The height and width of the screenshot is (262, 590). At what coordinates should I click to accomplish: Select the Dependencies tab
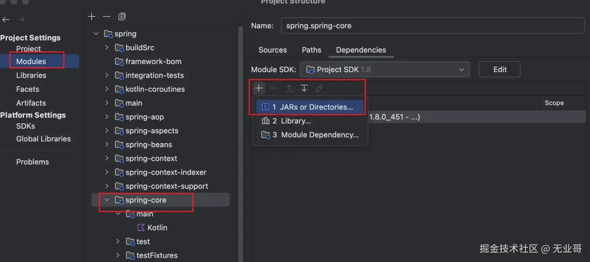click(361, 50)
